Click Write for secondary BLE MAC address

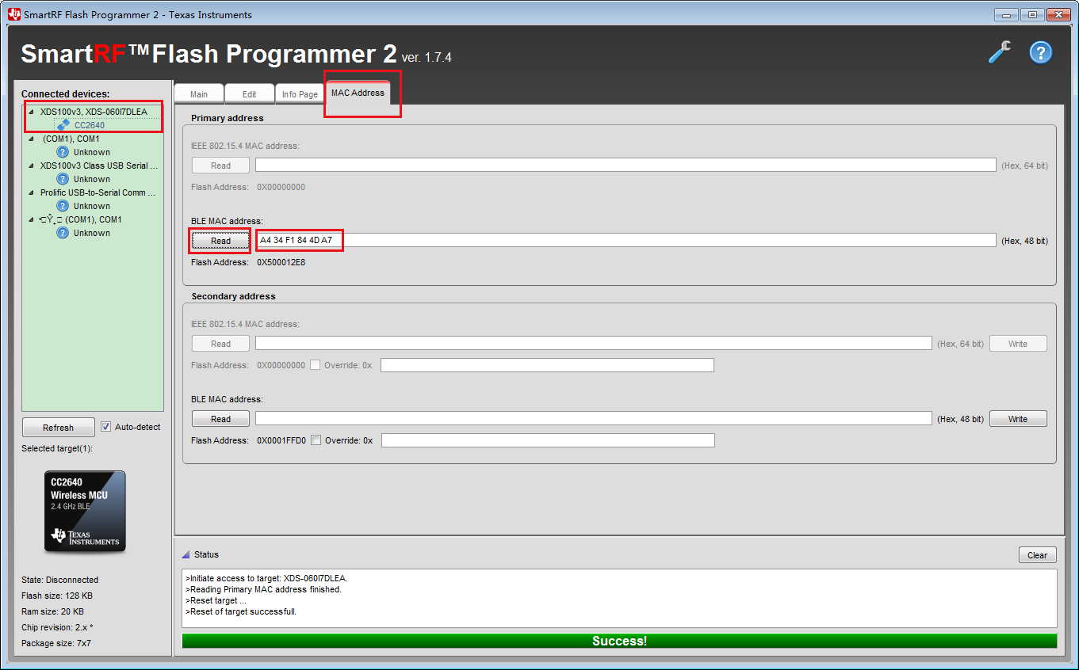click(x=1018, y=419)
